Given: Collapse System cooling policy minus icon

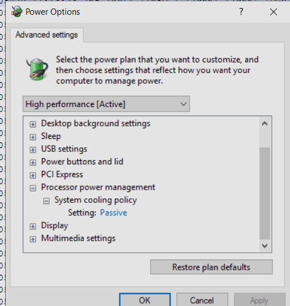Looking at the screenshot, I should pos(46,201).
